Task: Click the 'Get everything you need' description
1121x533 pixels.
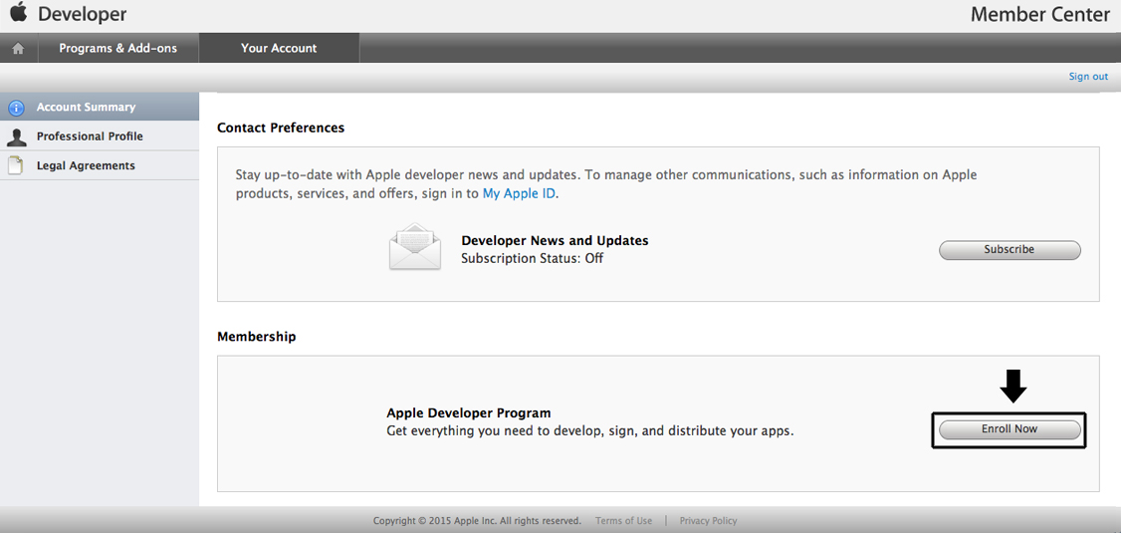Action: 590,431
